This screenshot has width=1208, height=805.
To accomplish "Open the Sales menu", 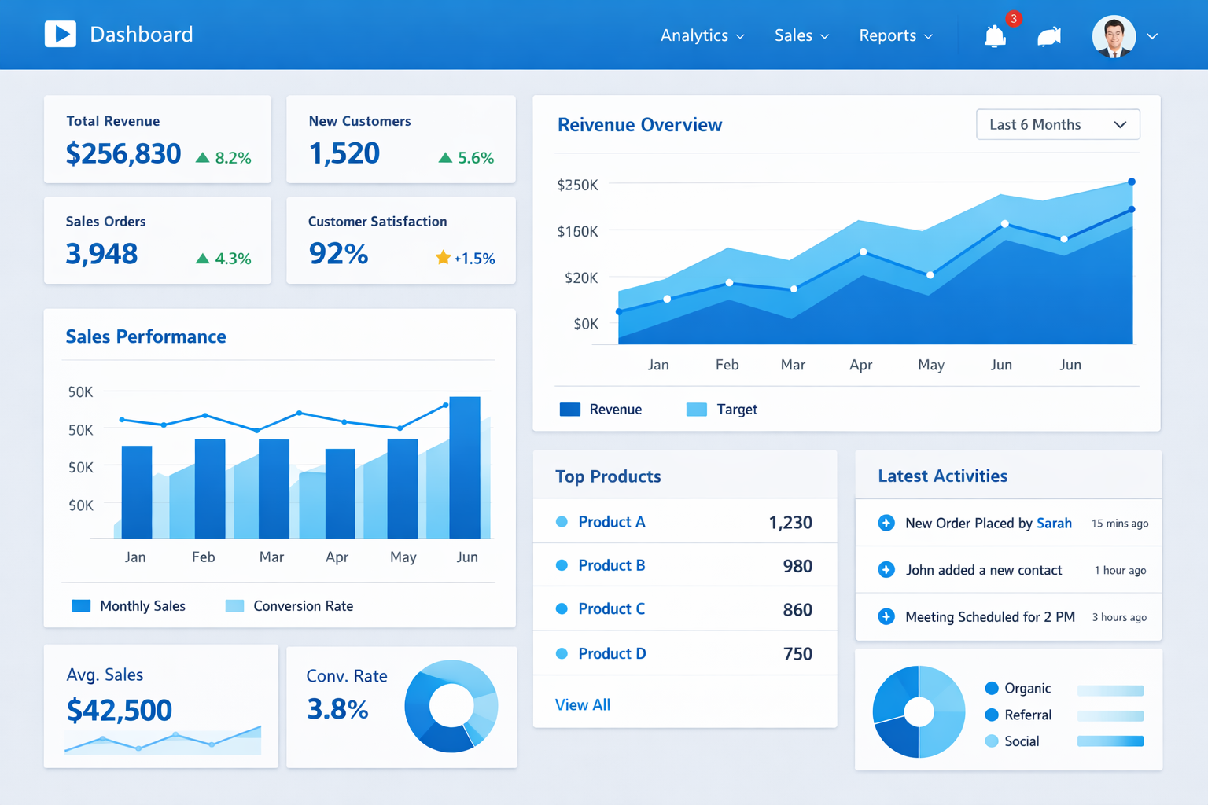I will 801,36.
